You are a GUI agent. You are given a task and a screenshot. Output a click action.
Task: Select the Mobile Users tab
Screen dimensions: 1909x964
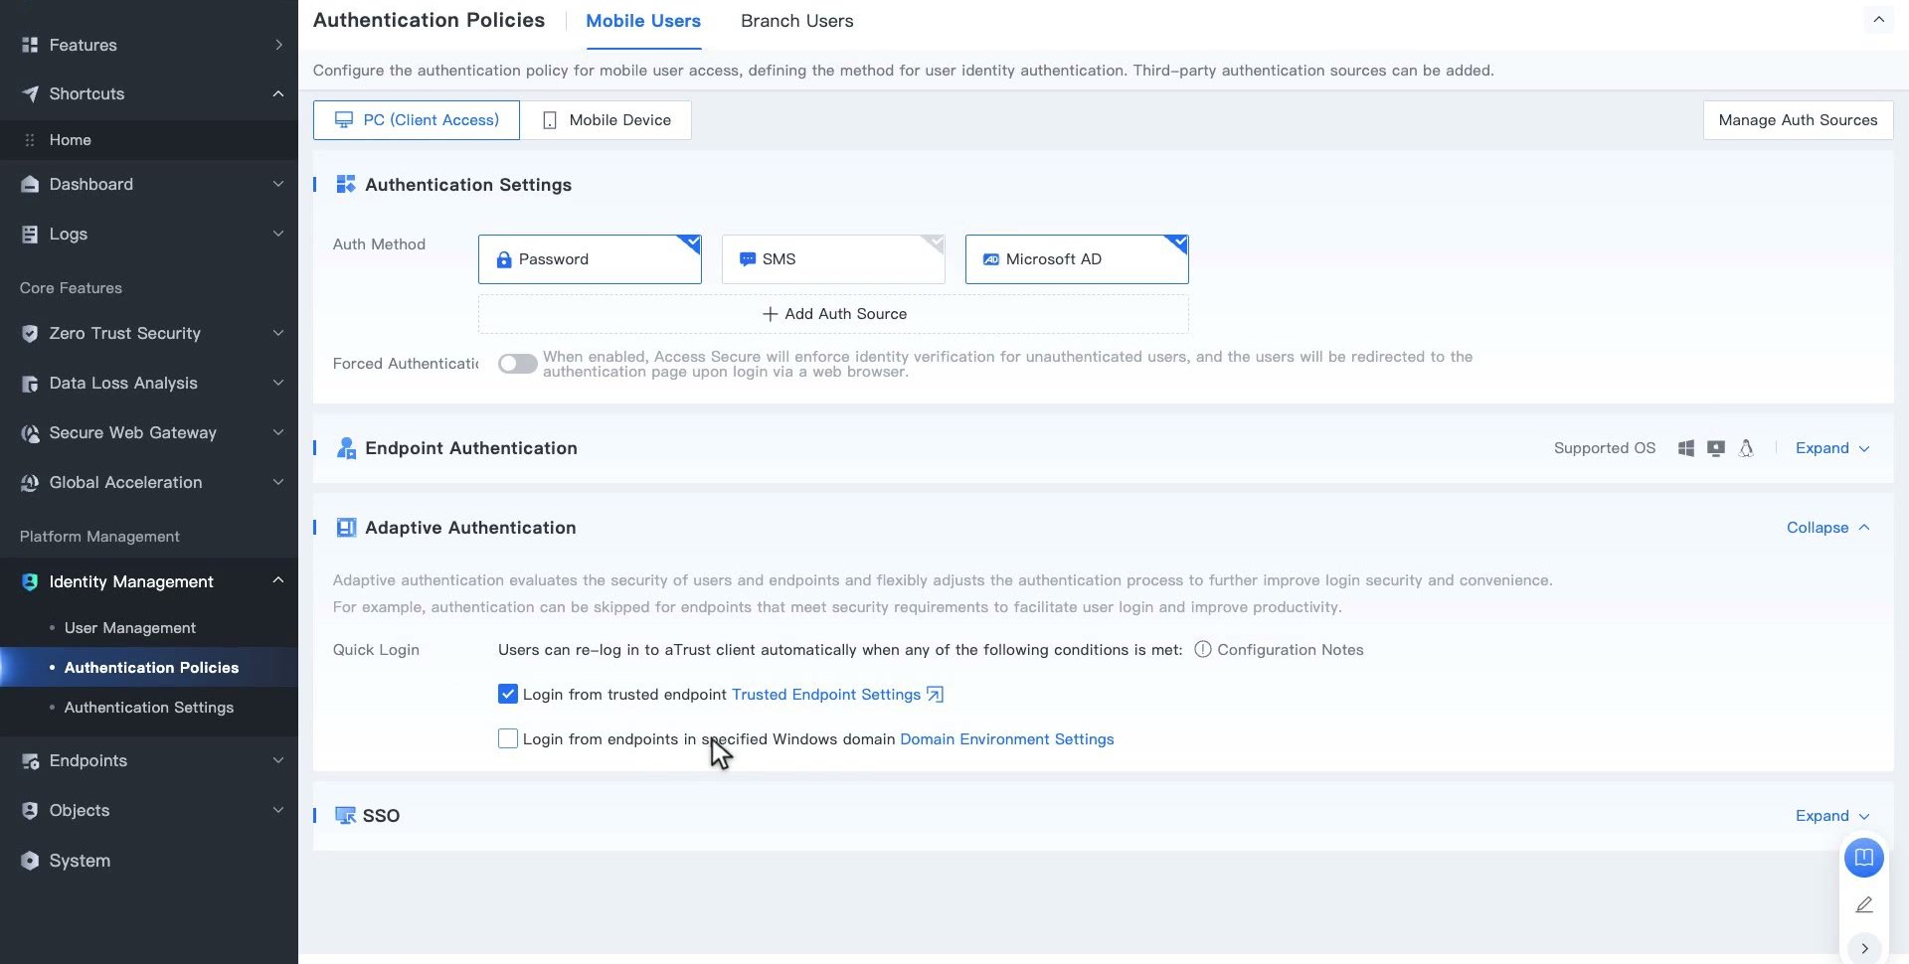point(643,21)
